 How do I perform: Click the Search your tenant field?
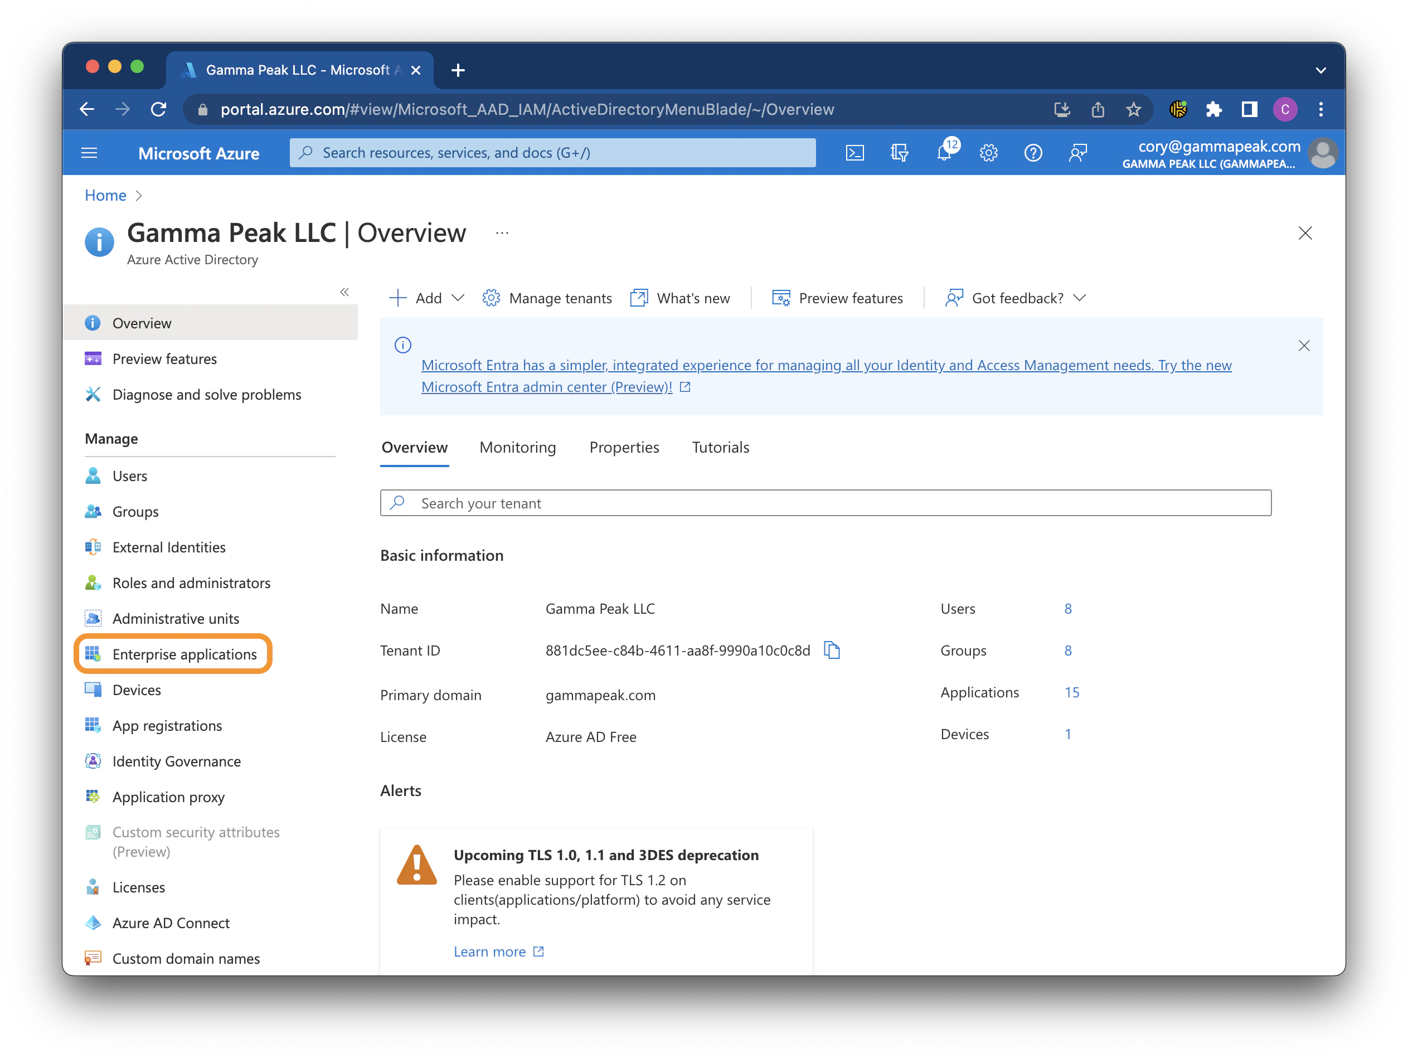[x=825, y=503]
